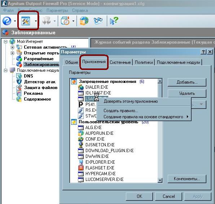215x204 pixels.
Task: Choose Доверять этому приложению context item
Action: (x=144, y=101)
